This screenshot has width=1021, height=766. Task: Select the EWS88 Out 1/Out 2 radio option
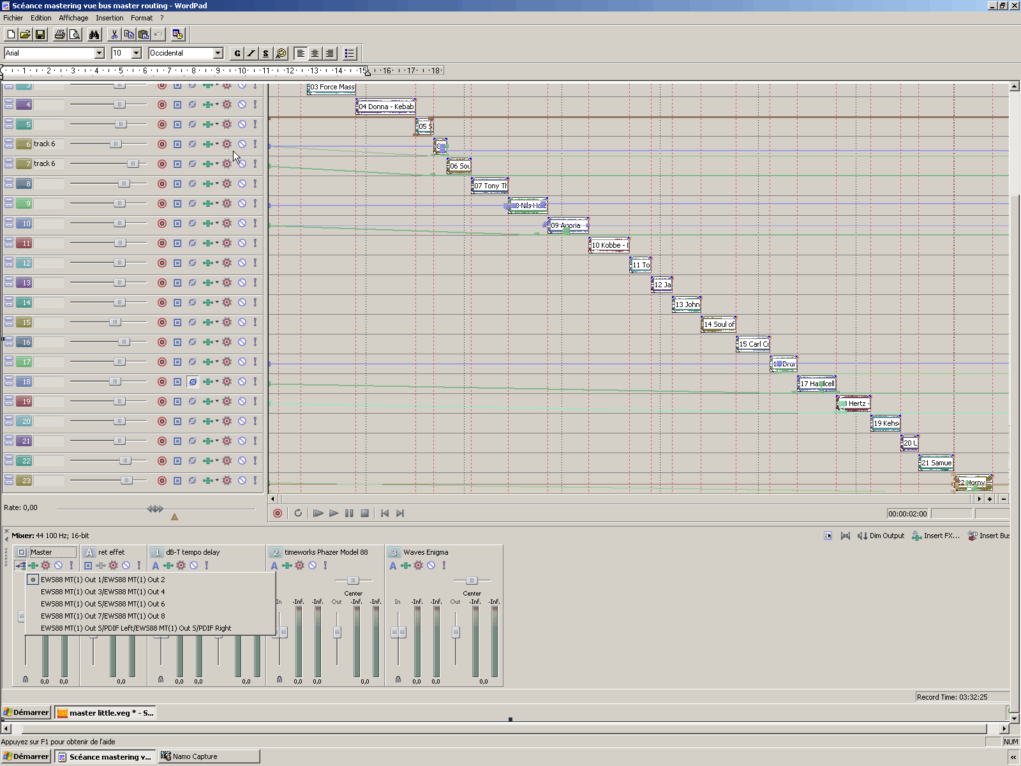(33, 580)
